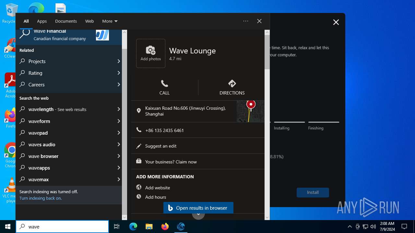Expand the wavepad chevron

click(x=119, y=133)
